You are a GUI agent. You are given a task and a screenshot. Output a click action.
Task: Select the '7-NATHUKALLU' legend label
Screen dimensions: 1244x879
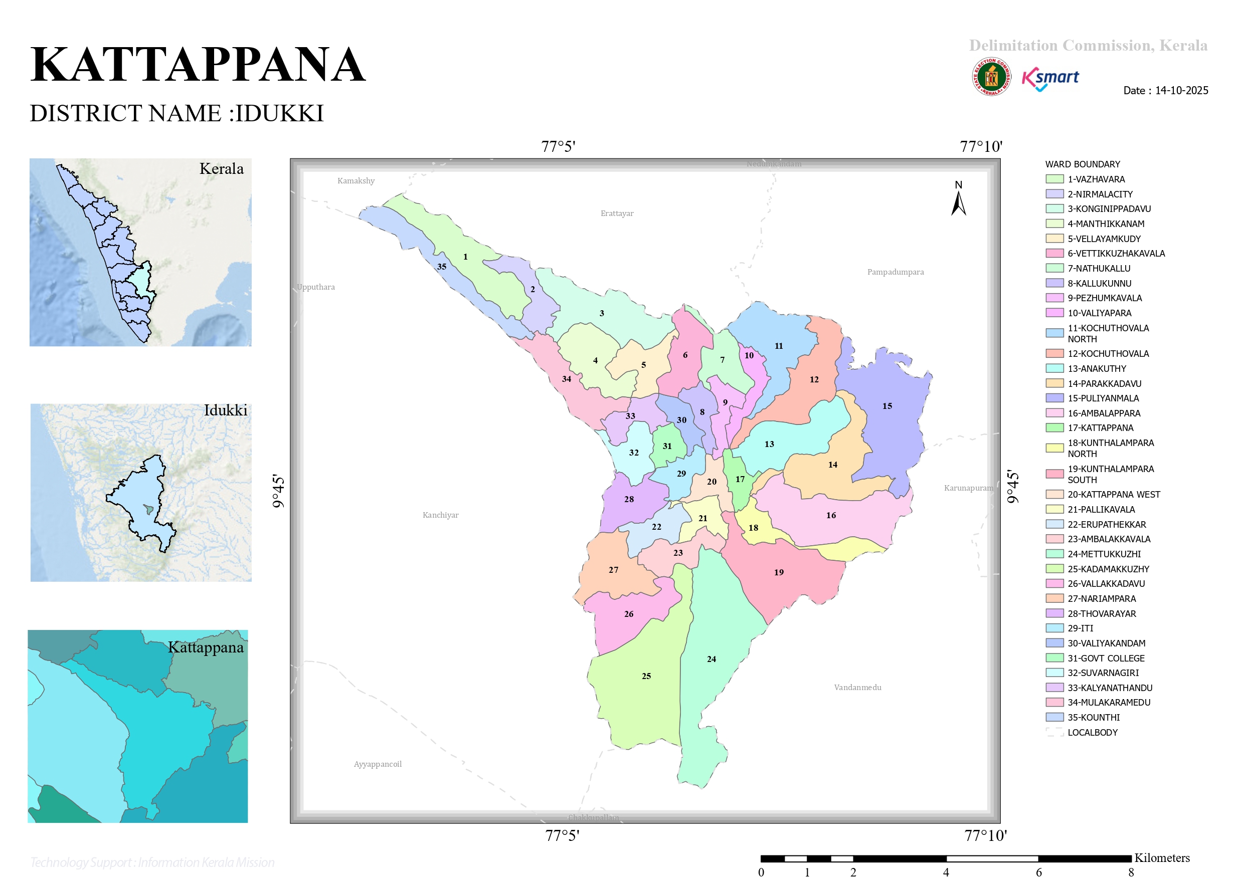pyautogui.click(x=1099, y=269)
